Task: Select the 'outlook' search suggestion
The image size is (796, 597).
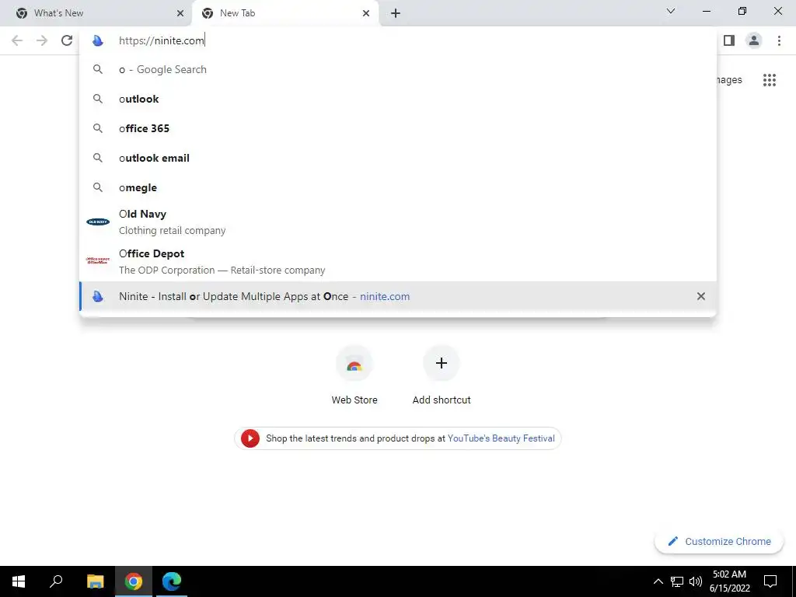Action: pos(398,99)
